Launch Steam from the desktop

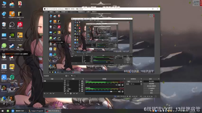coord(12,47)
